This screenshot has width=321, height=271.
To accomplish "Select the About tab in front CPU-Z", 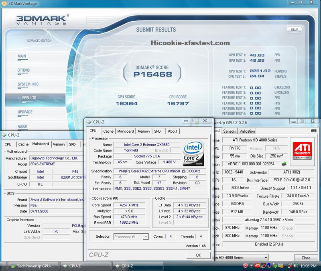I will (173, 131).
